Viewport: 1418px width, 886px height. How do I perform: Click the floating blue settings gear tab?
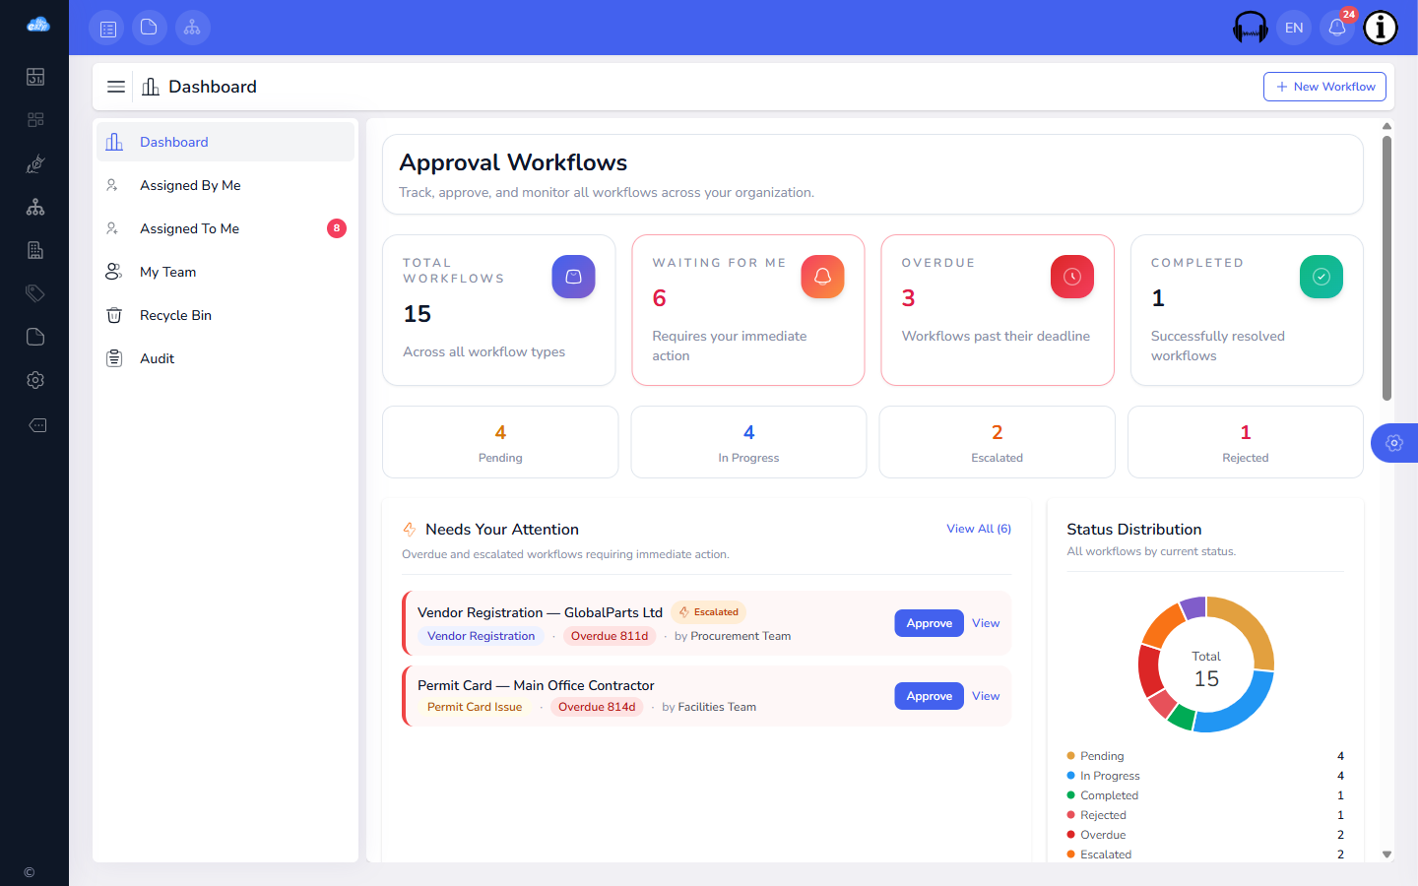(x=1394, y=443)
